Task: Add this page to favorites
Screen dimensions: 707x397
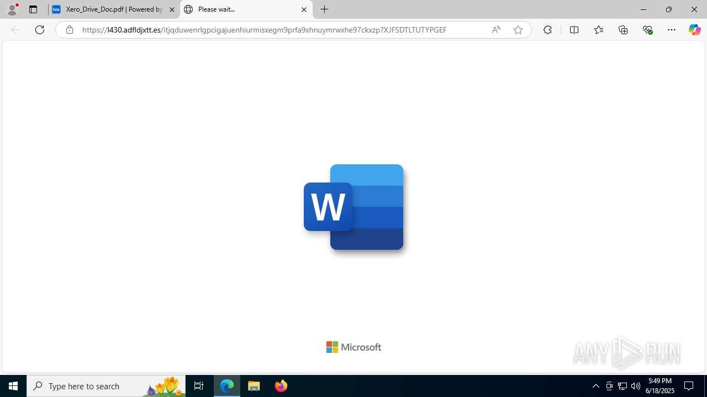Action: click(518, 30)
